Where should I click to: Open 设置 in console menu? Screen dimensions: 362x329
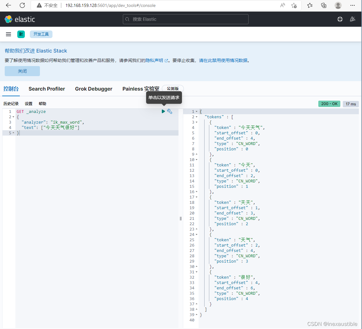pyautogui.click(x=29, y=104)
